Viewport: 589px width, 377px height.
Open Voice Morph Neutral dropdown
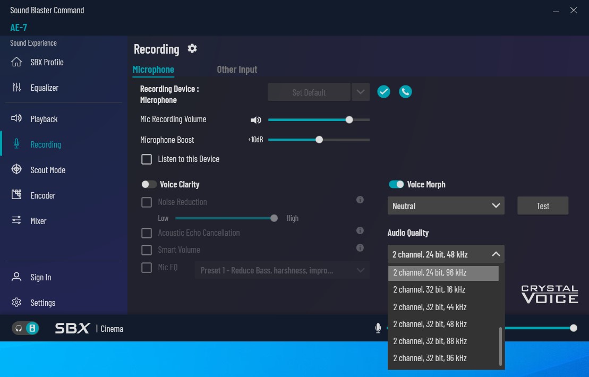tap(446, 206)
